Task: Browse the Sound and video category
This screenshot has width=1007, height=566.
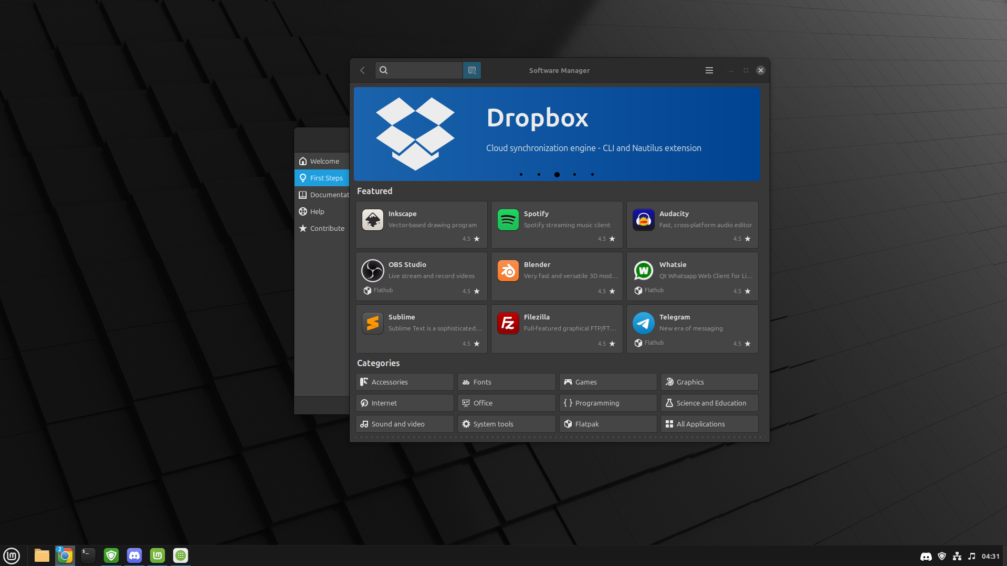Action: [405, 424]
